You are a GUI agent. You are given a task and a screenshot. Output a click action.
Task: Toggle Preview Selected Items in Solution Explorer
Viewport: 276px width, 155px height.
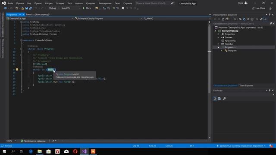(265, 19)
